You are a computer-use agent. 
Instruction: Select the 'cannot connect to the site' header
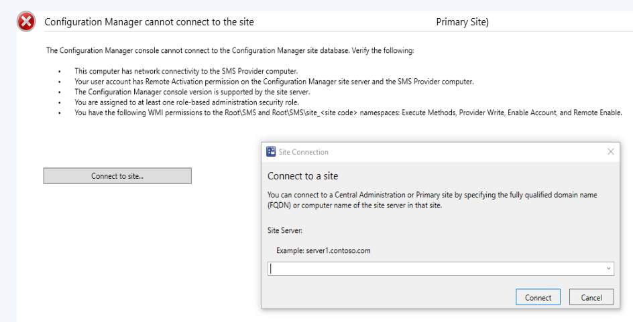149,22
